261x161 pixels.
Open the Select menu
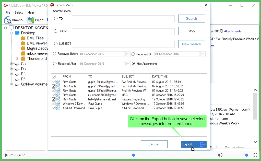coord(19,13)
